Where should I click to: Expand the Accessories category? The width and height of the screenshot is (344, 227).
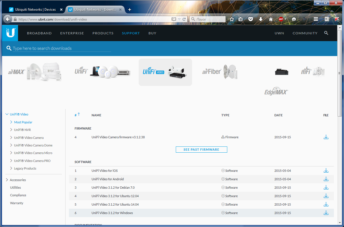7,180
